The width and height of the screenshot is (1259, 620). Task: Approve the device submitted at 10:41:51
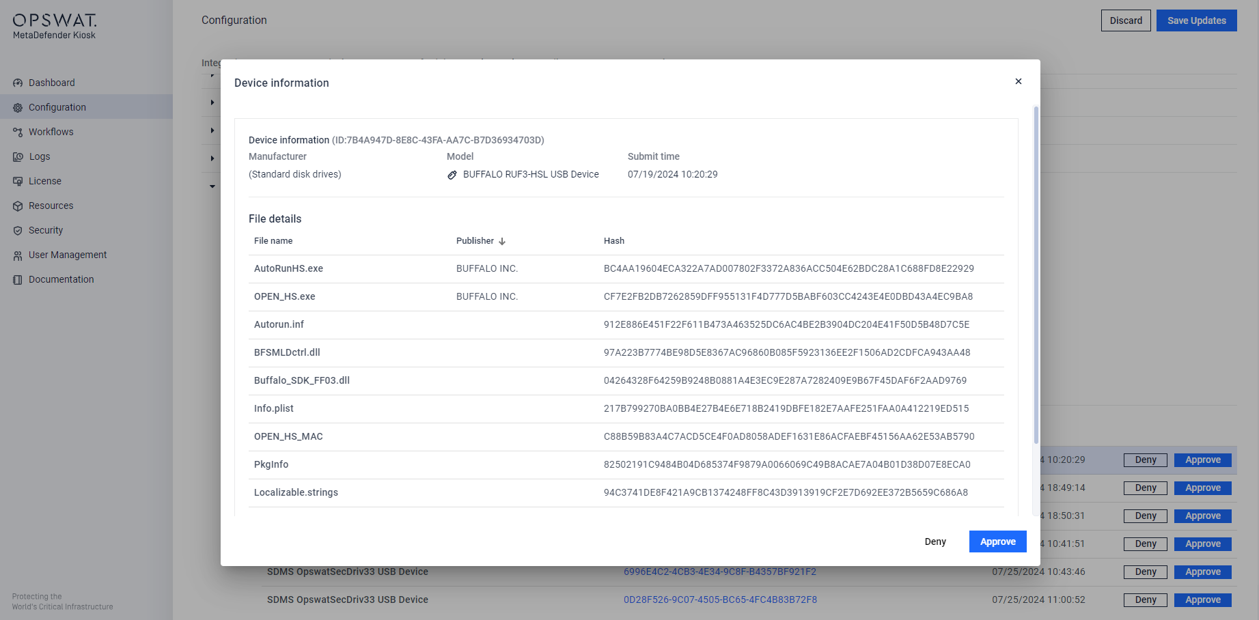point(1203,544)
